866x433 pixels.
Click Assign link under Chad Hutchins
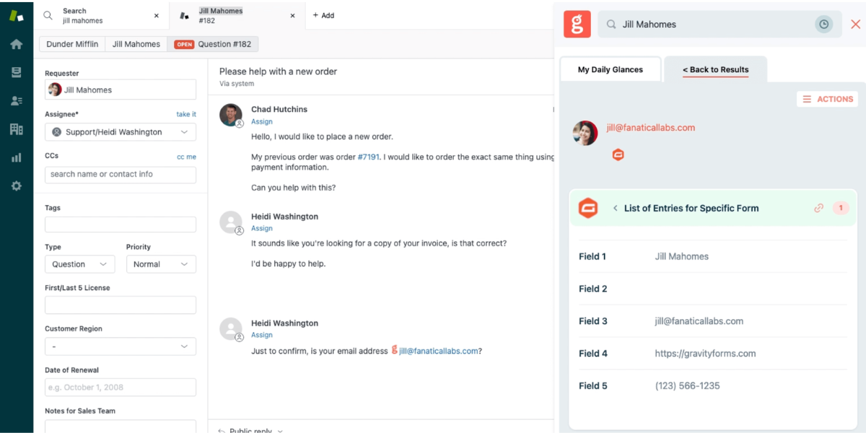[x=262, y=121]
